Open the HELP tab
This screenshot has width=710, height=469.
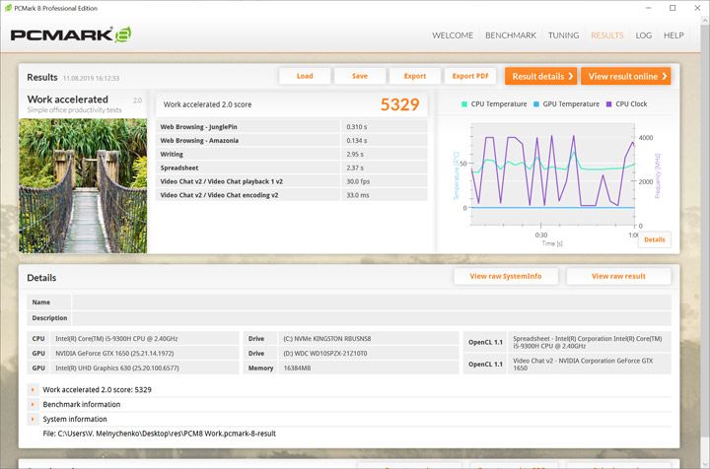[x=674, y=35]
